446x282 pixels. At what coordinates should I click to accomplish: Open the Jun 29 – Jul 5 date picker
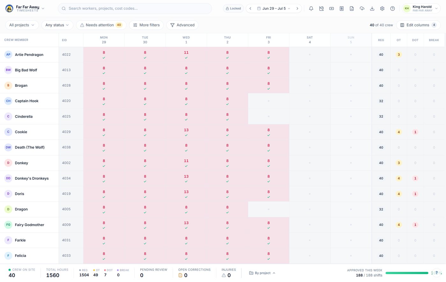[x=274, y=9]
